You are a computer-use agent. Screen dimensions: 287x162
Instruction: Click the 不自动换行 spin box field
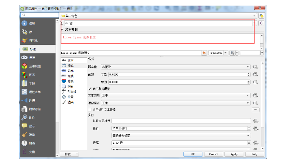coord(181,129)
